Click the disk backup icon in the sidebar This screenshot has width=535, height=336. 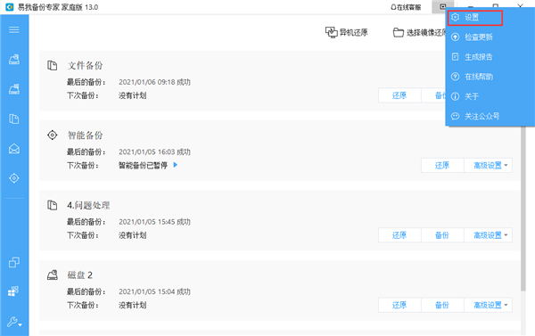point(14,60)
